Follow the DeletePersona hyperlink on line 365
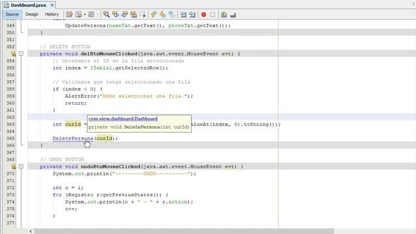The height and width of the screenshot is (234, 416). (73, 138)
